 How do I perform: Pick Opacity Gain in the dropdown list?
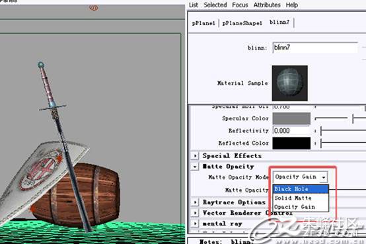301,207
